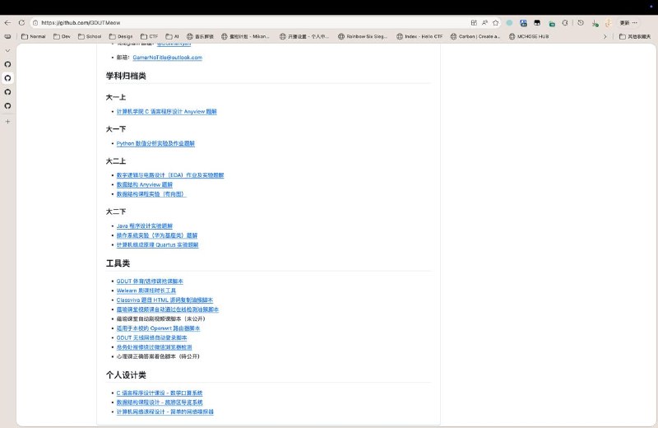Open the MCHOSE HUB bookmark
Viewport: 658px width, 428px height.
click(x=529, y=36)
